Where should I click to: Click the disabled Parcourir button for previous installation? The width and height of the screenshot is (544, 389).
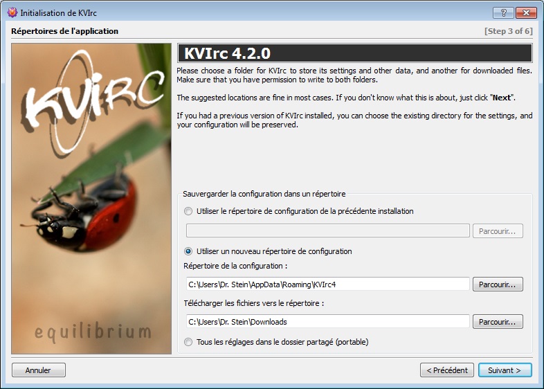[497, 231]
